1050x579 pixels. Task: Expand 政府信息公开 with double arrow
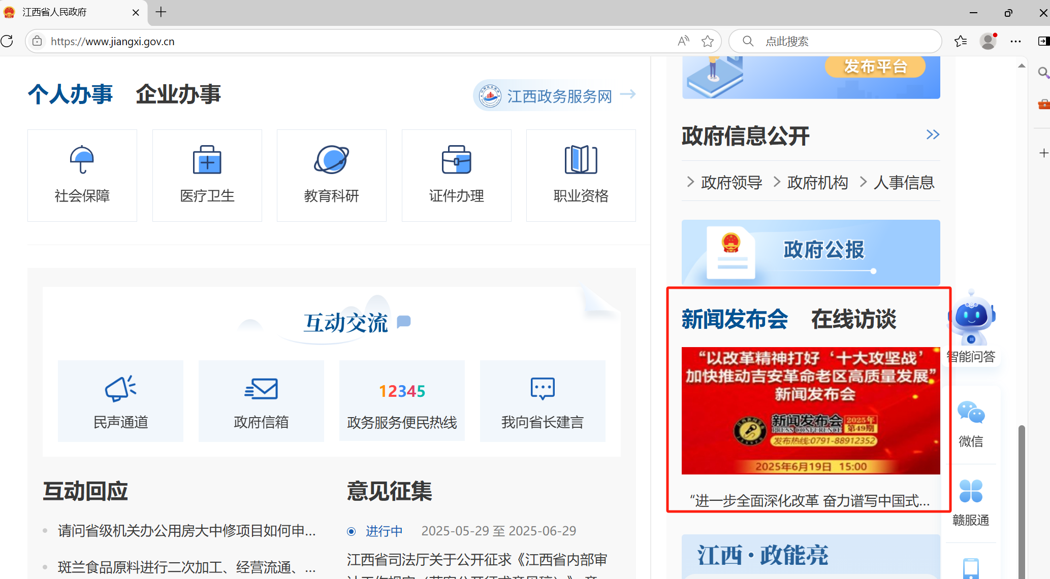point(933,134)
